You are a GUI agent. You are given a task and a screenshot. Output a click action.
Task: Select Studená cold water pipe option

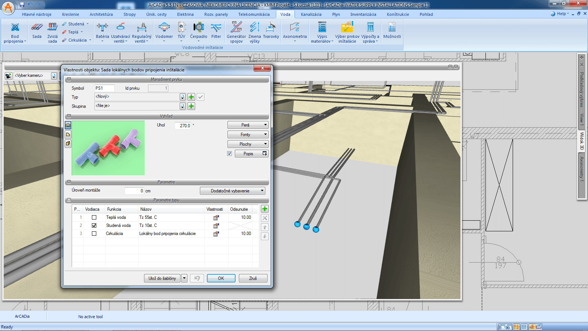pyautogui.click(x=75, y=24)
